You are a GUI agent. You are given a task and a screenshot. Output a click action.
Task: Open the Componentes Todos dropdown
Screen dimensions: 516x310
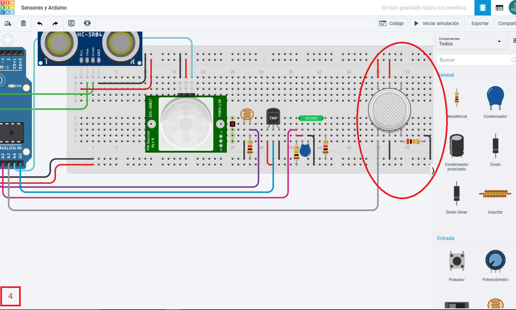point(471,41)
